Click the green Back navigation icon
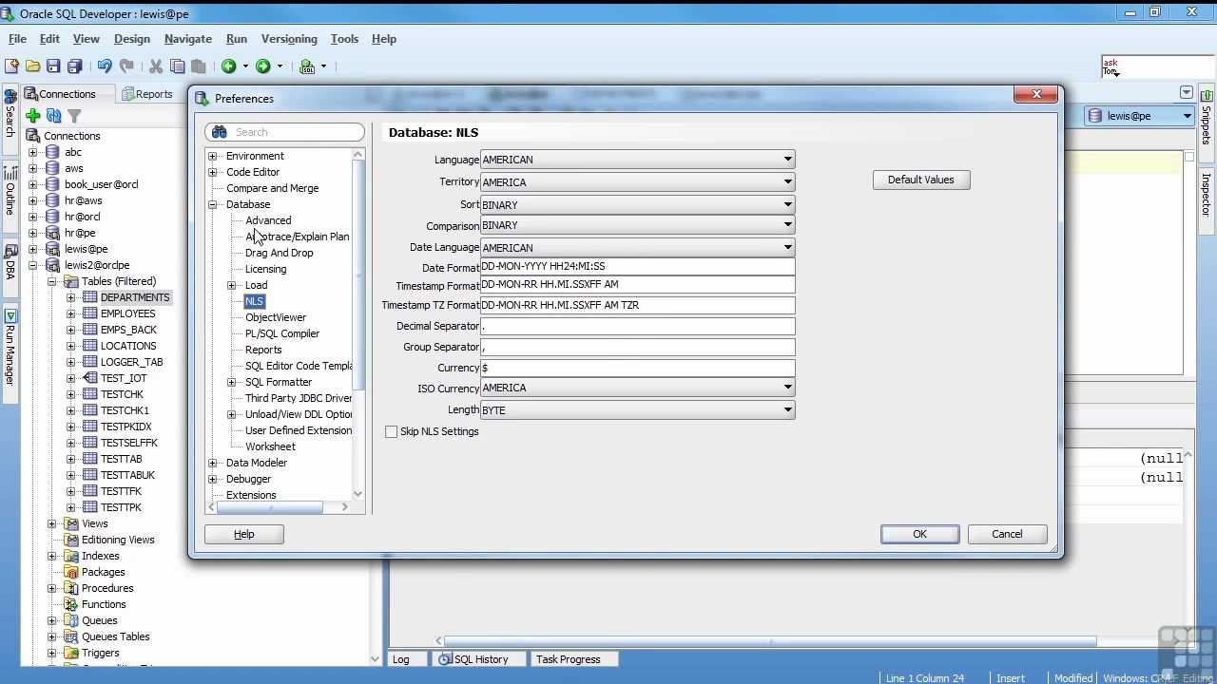Viewport: 1217px width, 684px height. pos(228,66)
